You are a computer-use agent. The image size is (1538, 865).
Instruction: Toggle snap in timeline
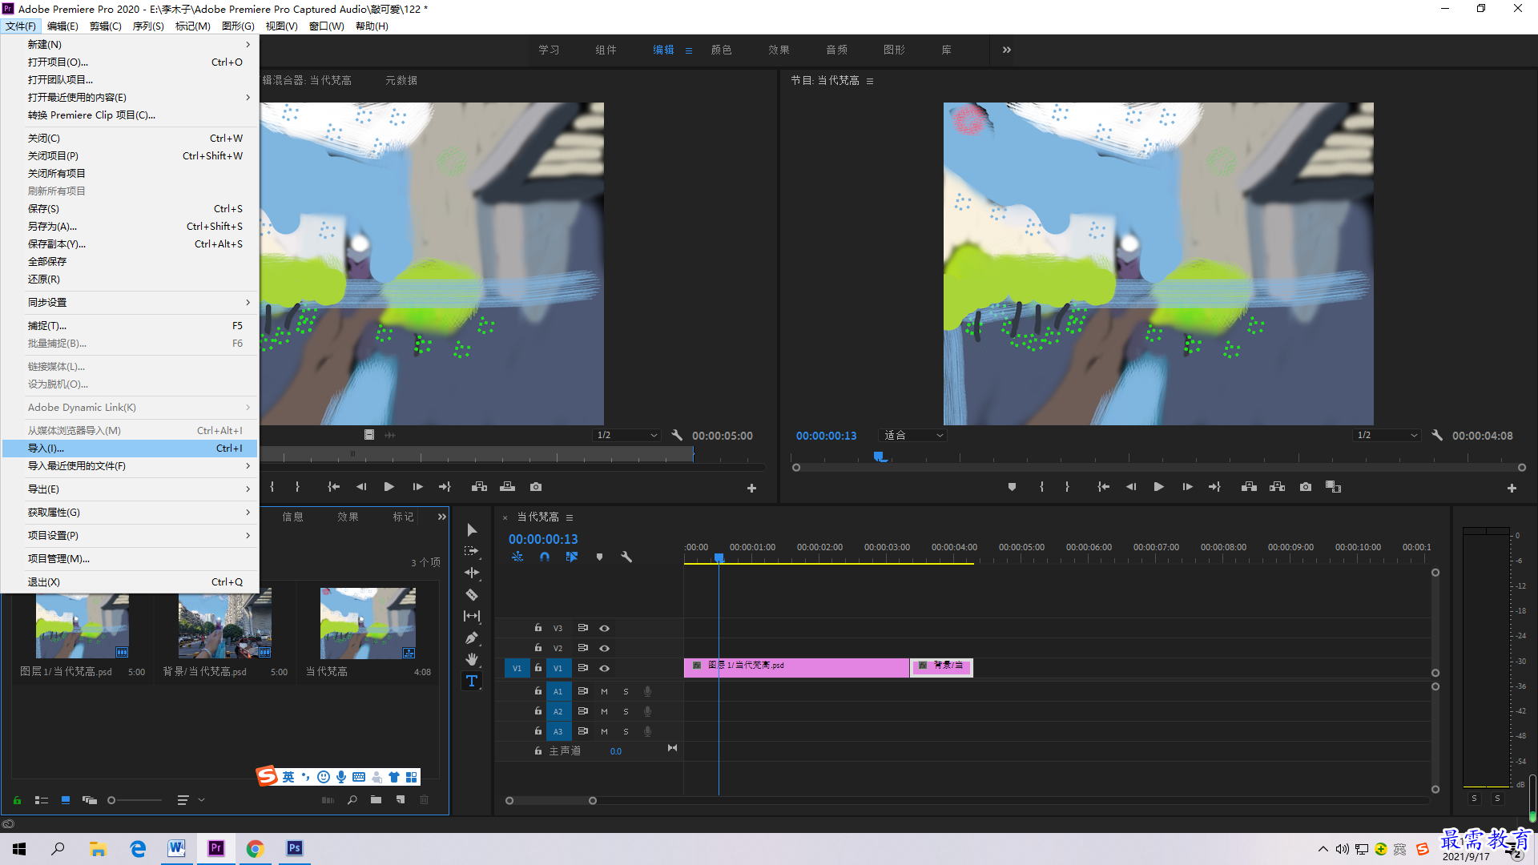tap(545, 557)
